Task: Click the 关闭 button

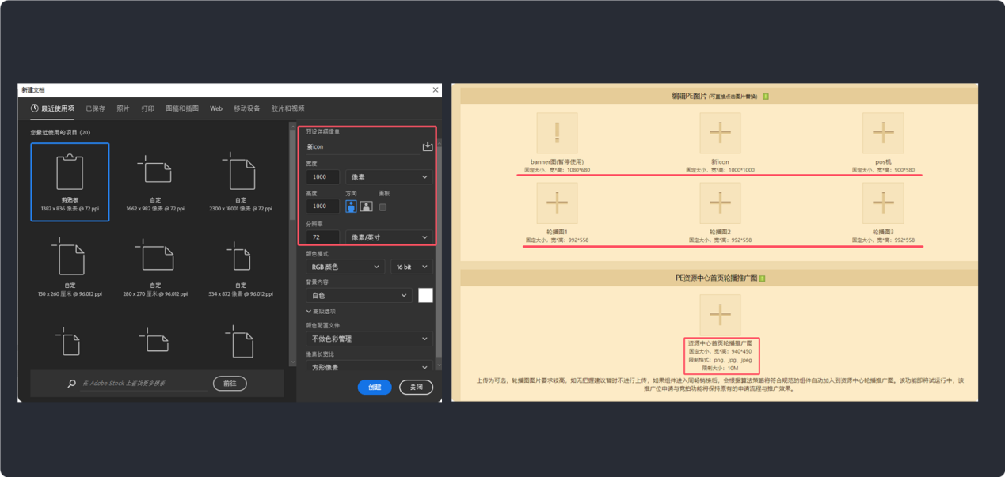Action: 416,388
